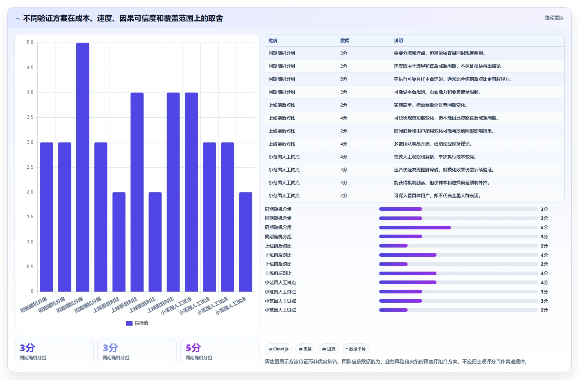The height and width of the screenshot is (380, 579).
Task: Click the 4分 cell in the 多数团队容易开展 table row
Action: coord(344,144)
